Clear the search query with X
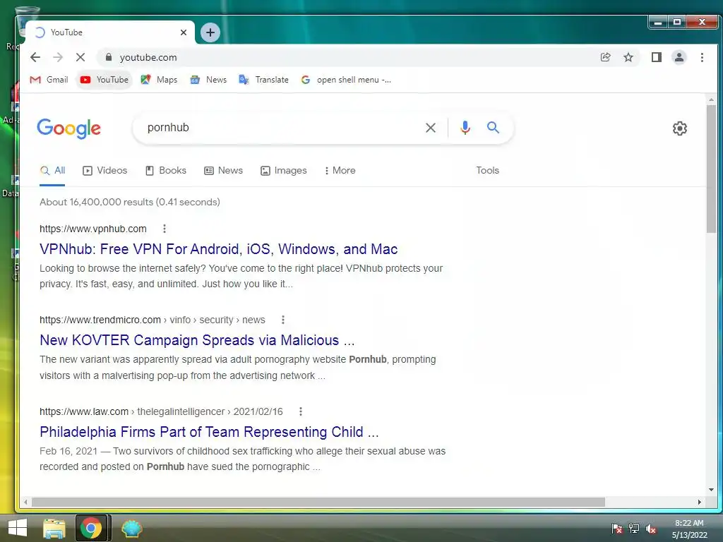 pyautogui.click(x=430, y=128)
